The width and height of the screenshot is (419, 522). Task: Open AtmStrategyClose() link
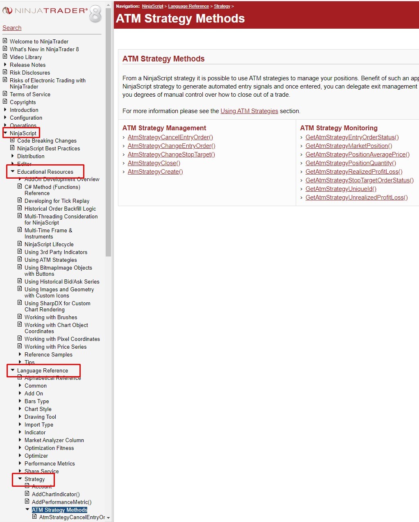point(154,163)
